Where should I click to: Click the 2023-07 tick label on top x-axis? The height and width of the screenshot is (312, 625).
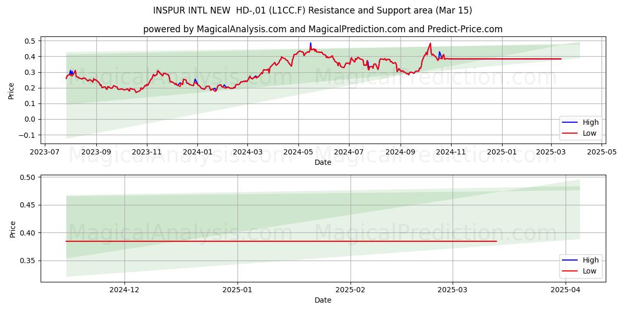[x=44, y=153]
